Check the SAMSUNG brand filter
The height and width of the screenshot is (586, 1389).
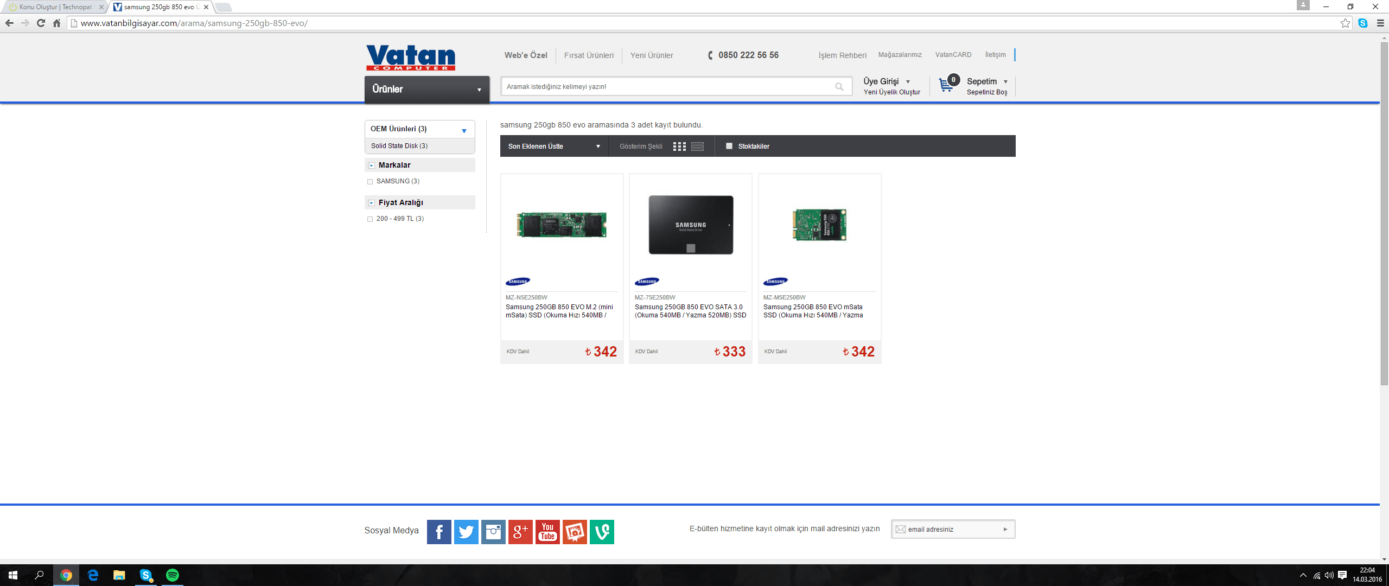coord(370,182)
